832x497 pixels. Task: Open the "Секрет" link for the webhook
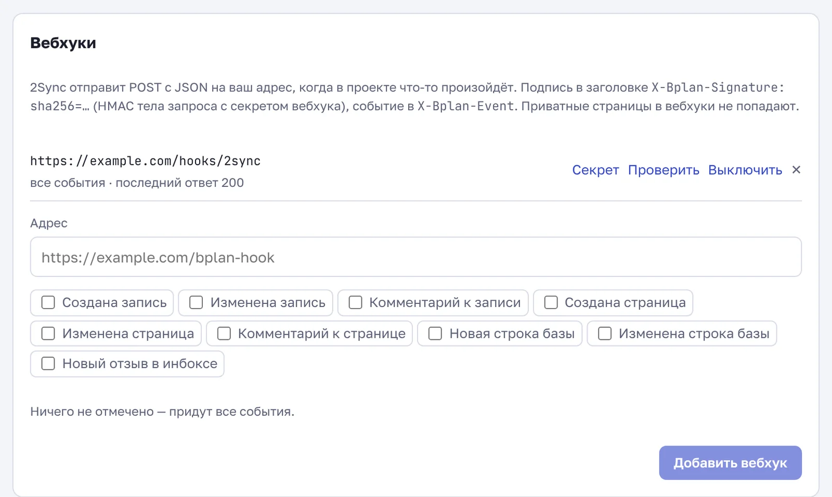[595, 170]
